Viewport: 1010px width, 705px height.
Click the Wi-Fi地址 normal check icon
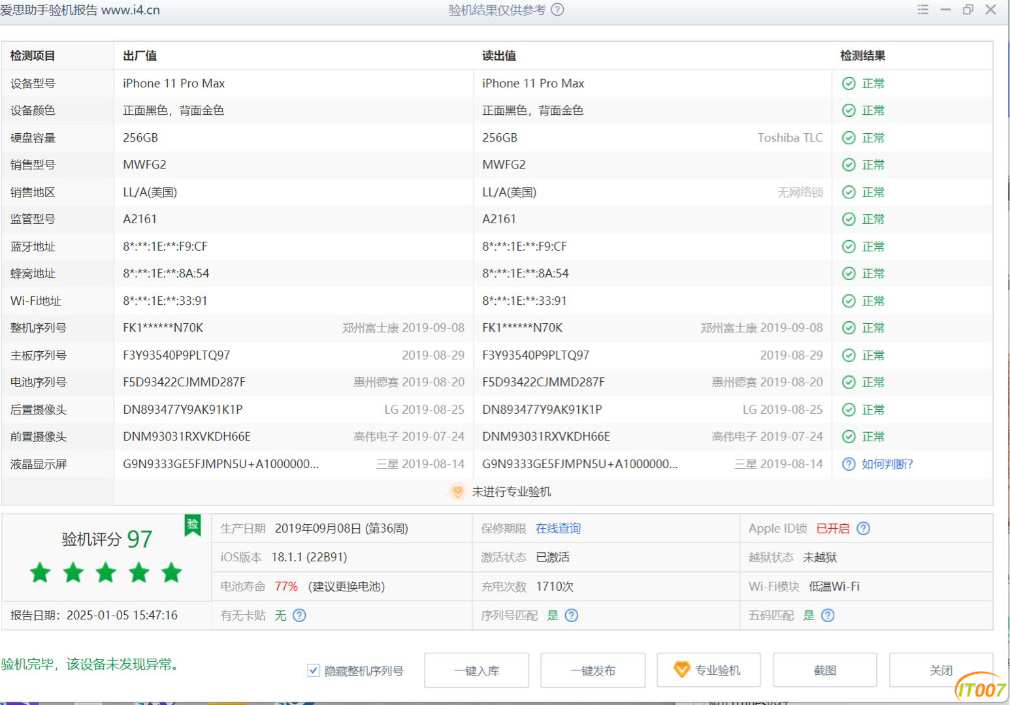pos(849,301)
